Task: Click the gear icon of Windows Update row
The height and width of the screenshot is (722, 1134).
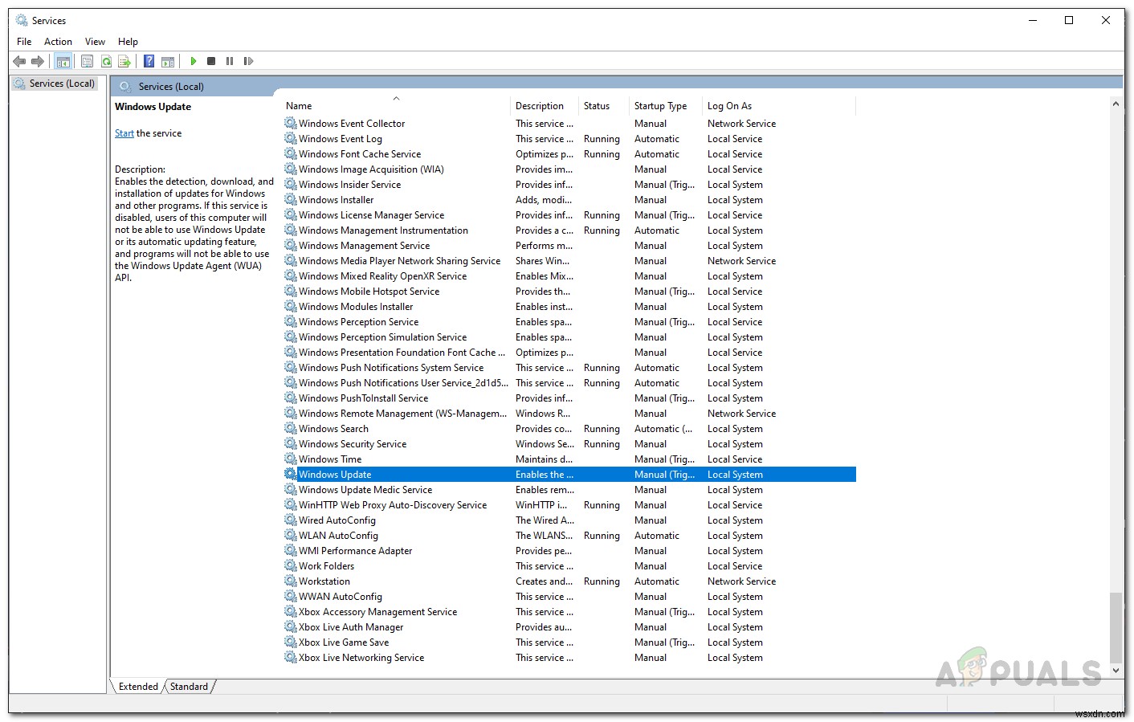Action: 291,474
